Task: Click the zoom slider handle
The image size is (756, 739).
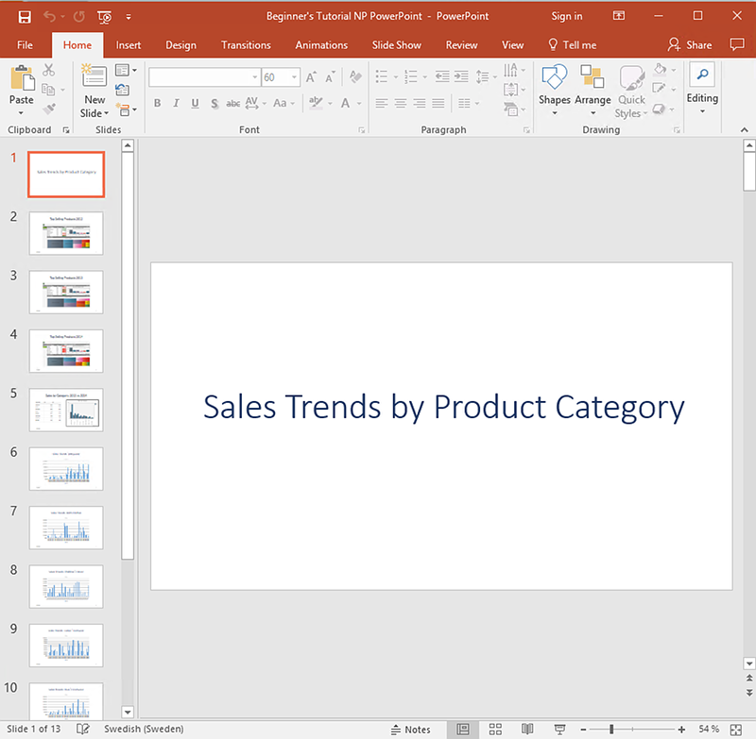Action: click(x=611, y=730)
